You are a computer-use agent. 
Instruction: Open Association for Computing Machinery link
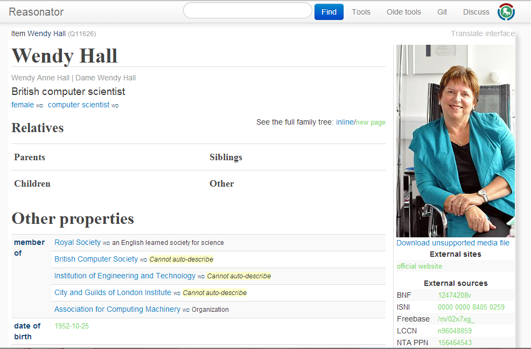coord(117,309)
